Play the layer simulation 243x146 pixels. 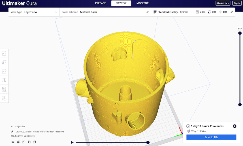[72, 142]
